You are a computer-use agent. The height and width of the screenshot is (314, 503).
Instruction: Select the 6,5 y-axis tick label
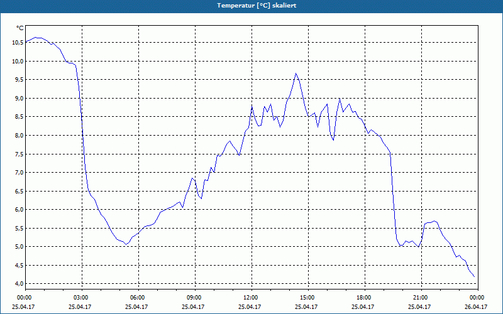pos(19,191)
